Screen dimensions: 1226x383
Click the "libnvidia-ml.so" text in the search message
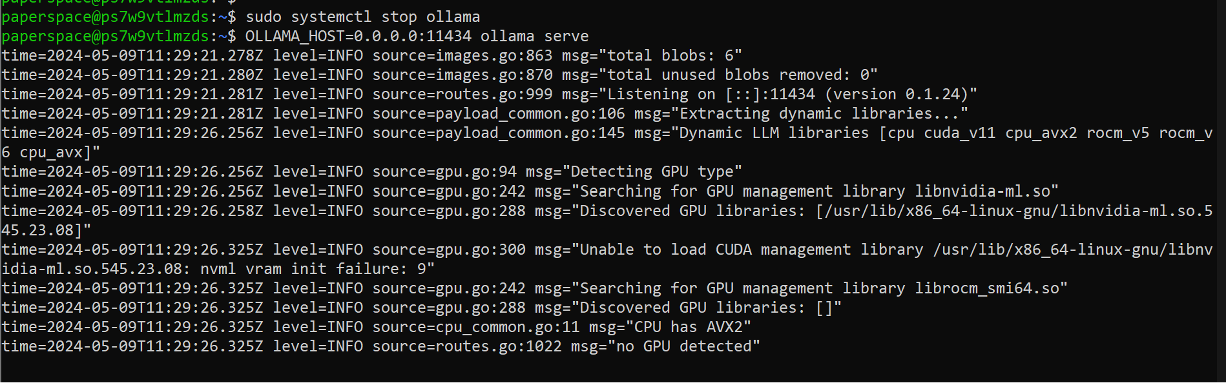point(982,191)
